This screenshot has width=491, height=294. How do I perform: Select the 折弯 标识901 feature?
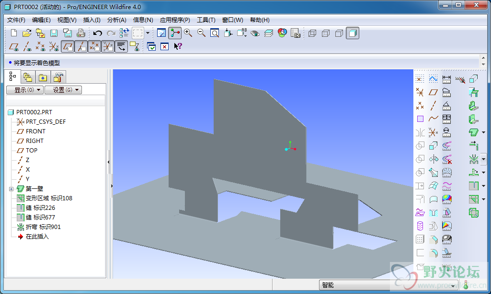point(43,227)
